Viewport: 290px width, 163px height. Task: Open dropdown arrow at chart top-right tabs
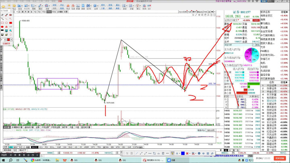(214, 12)
